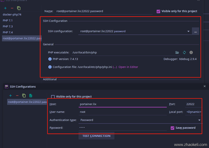Click the Debugger: Xdebug 2.9.4 text
Viewport: 209px width, 148px height.
180,59
